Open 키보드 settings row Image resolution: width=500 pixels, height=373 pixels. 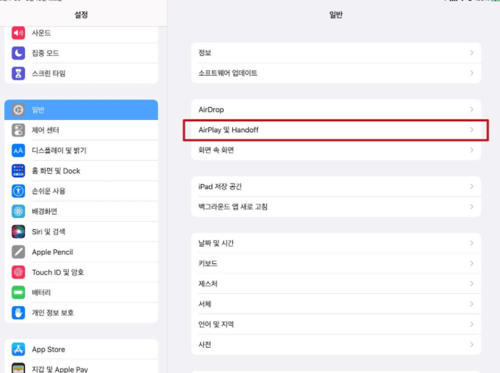(336, 263)
